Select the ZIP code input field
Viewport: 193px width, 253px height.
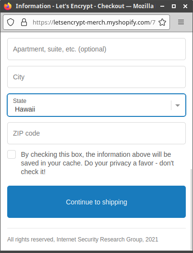[x=96, y=133]
